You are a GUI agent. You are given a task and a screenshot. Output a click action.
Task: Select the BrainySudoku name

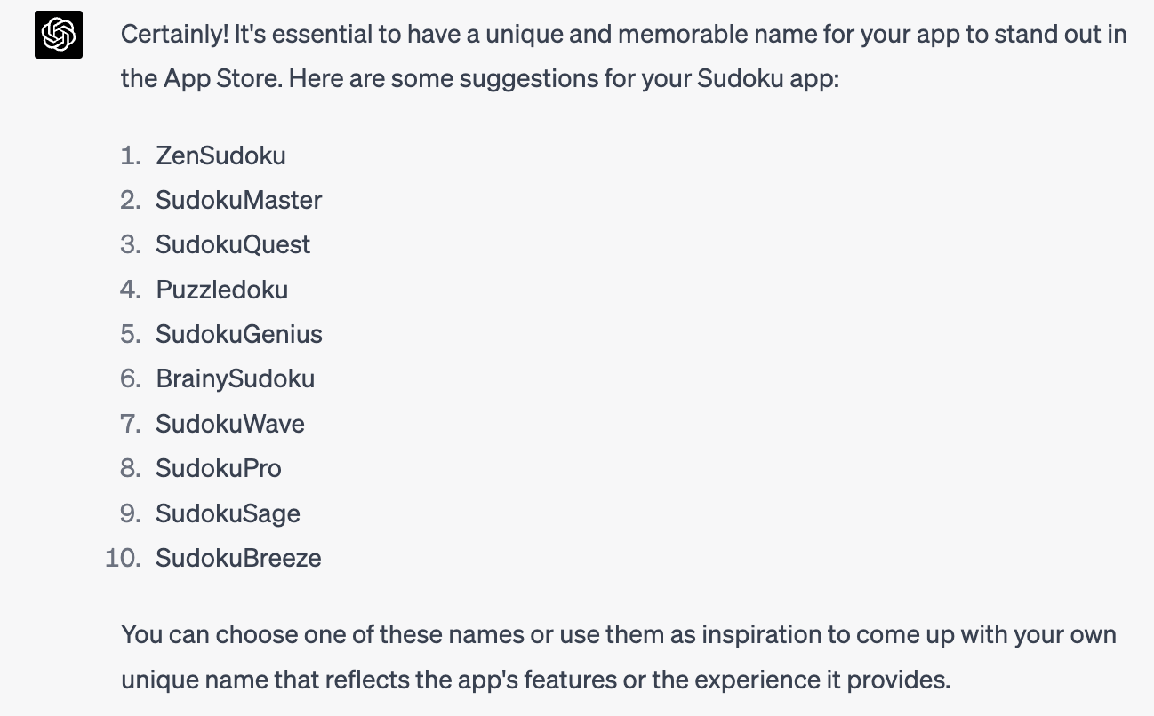coord(235,379)
